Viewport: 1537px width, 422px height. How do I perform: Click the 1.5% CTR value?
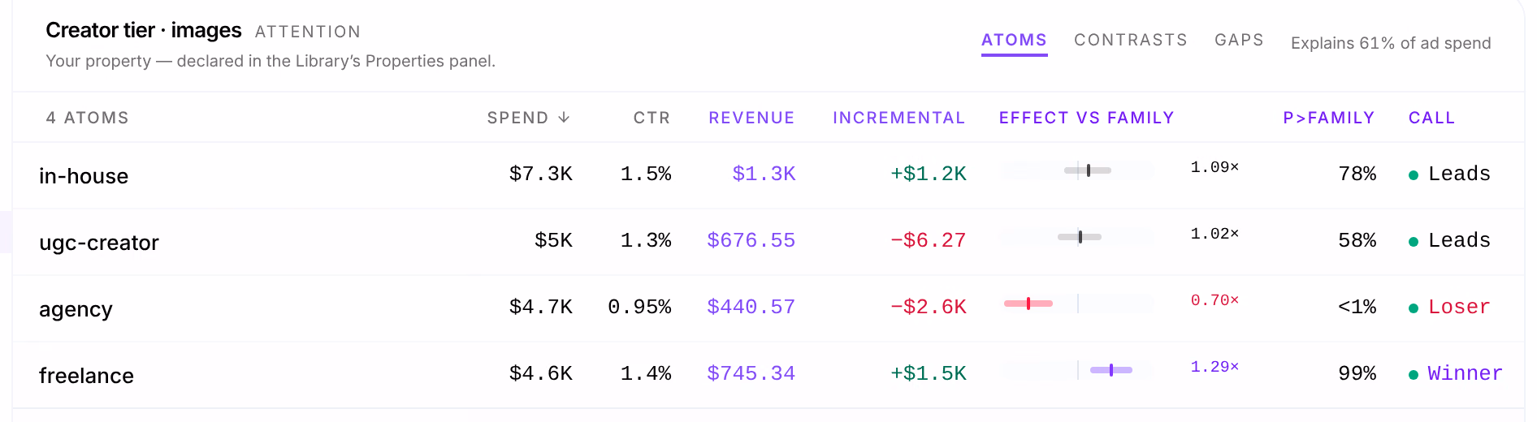pos(646,174)
